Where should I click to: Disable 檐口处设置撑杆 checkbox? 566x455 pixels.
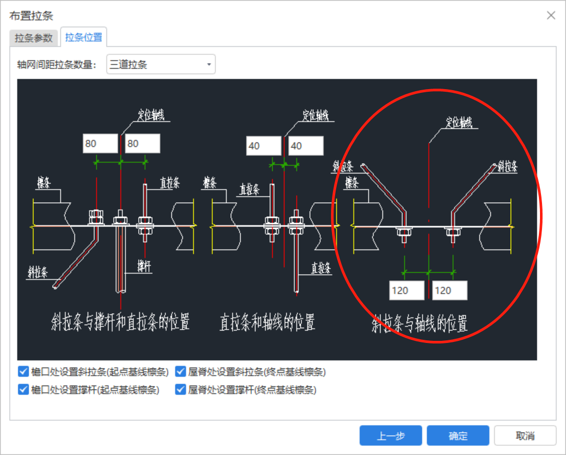(x=23, y=389)
